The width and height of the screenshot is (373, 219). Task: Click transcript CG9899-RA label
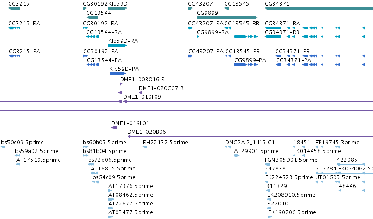[x=213, y=32]
